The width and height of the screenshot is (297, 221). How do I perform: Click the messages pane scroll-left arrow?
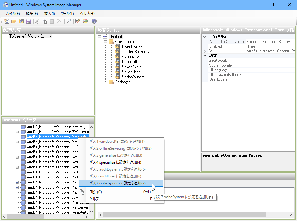click(100, 215)
